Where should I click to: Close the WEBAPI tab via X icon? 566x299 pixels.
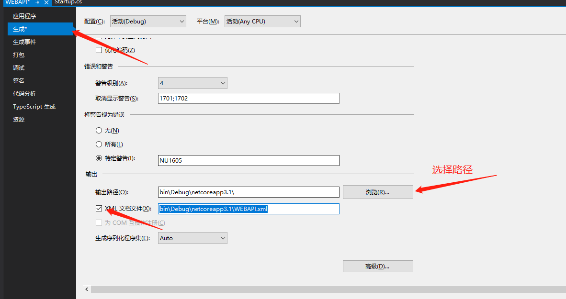pyautogui.click(x=46, y=2)
